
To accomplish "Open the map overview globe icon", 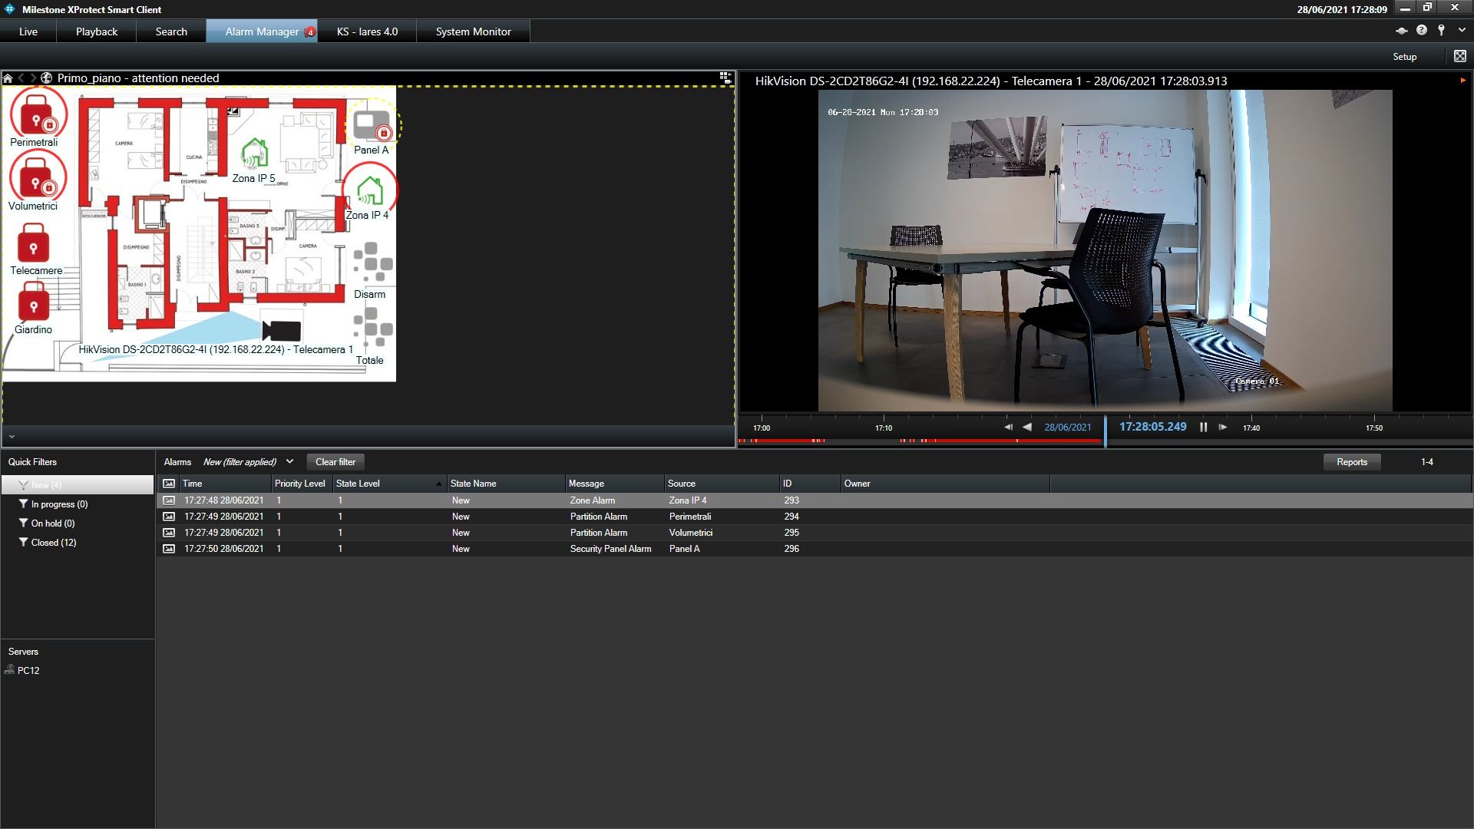I will coord(47,78).
